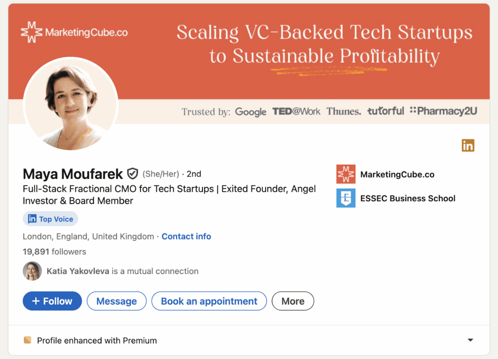The height and width of the screenshot is (359, 498).
Task: Follow Maya Moufarek
Action: (52, 301)
